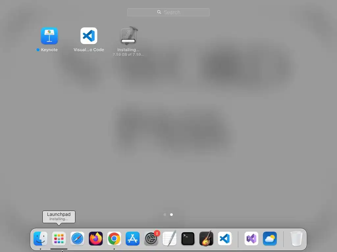The height and width of the screenshot is (252, 337).
Task: Launch Firefox from the Dock
Action: tap(96, 239)
